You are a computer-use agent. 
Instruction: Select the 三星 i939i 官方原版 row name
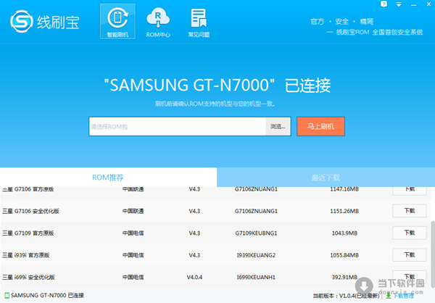pos(26,255)
